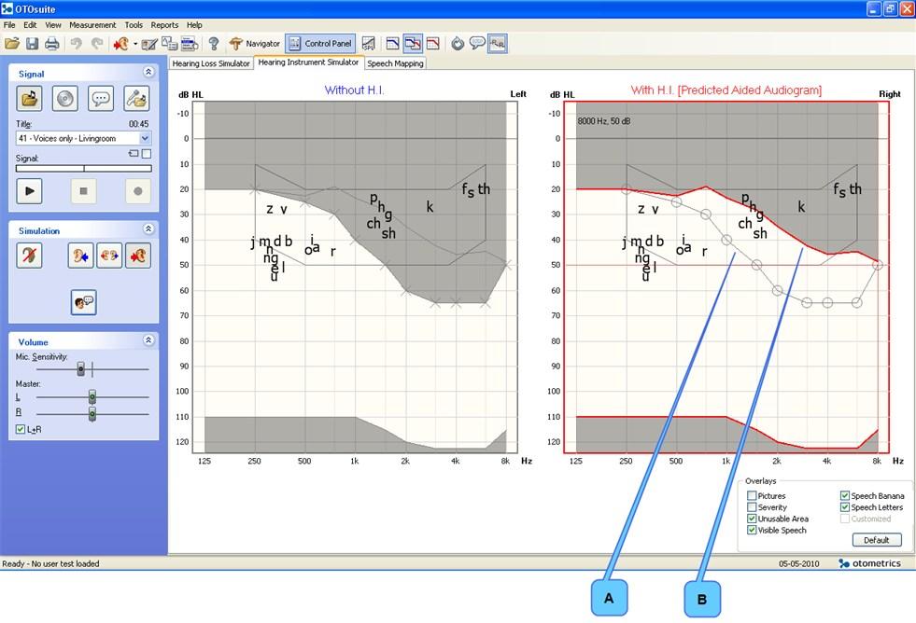
Task: Click the overlapping documents toolbar icon
Action: (169, 43)
